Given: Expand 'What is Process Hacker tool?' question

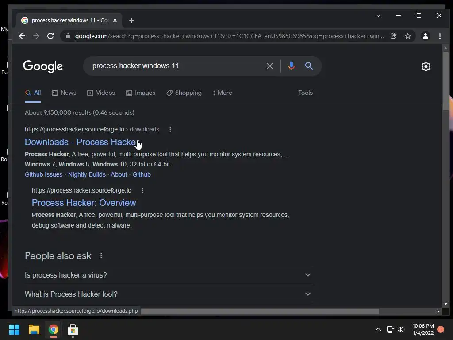Looking at the screenshot, I should point(169,294).
